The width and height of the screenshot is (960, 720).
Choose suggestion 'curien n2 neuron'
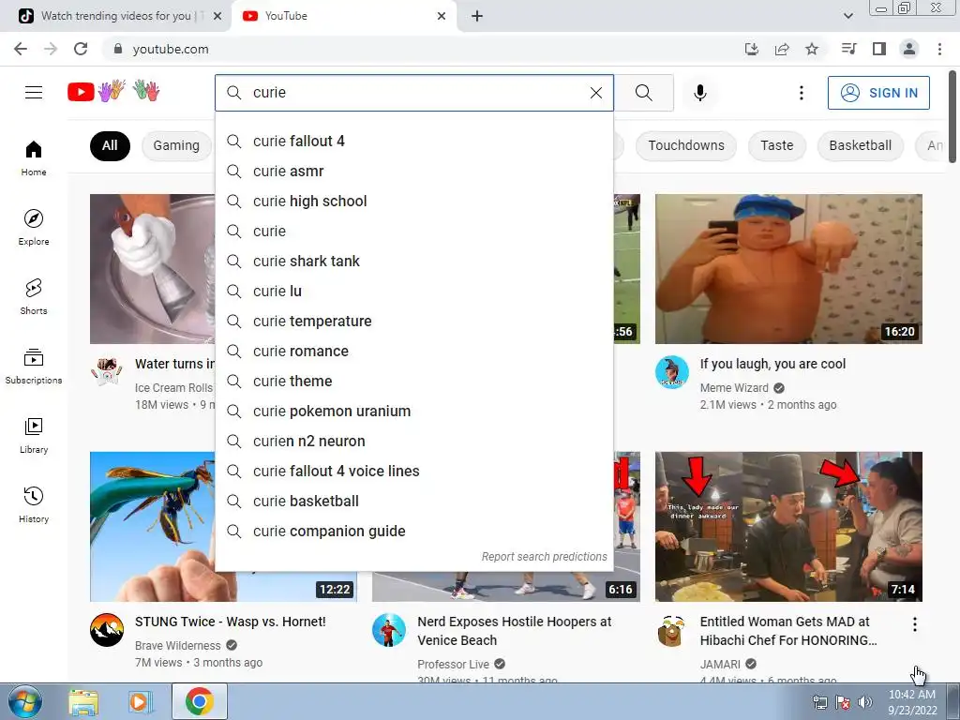[413, 441]
